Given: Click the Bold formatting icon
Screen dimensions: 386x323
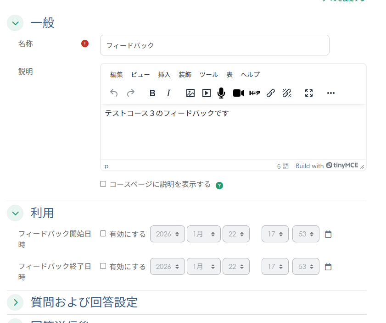Looking at the screenshot, I should [x=152, y=93].
